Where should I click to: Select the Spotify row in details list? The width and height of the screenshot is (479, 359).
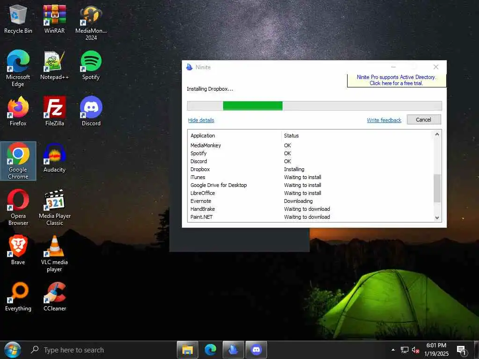click(311, 153)
